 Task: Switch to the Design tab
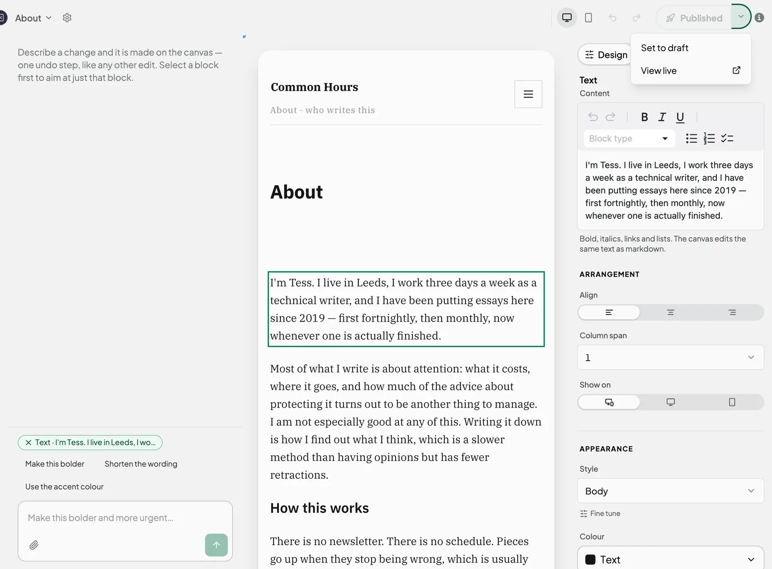[x=606, y=55]
